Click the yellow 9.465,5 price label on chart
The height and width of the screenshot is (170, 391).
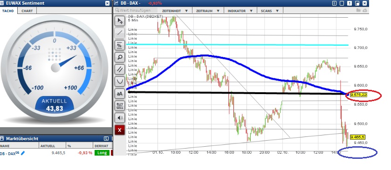coord(357,137)
